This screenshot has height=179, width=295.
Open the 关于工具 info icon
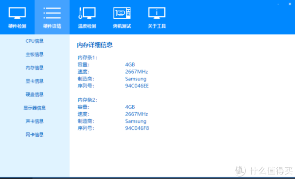(157, 13)
